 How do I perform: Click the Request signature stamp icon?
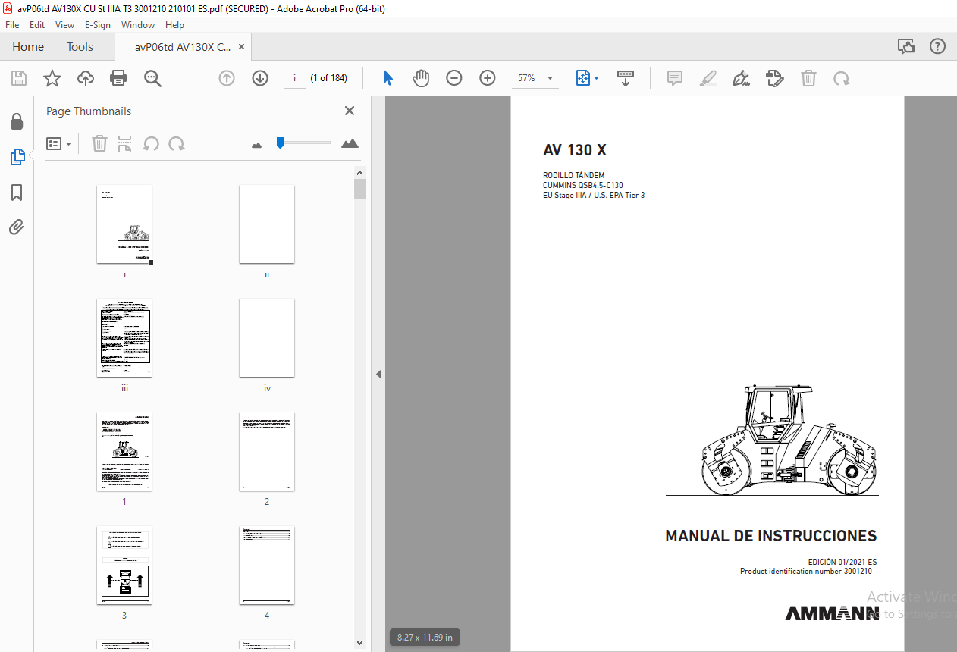[774, 78]
